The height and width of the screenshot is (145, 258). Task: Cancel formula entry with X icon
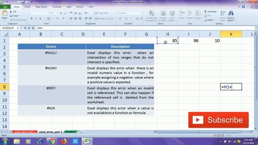pos(25,28)
